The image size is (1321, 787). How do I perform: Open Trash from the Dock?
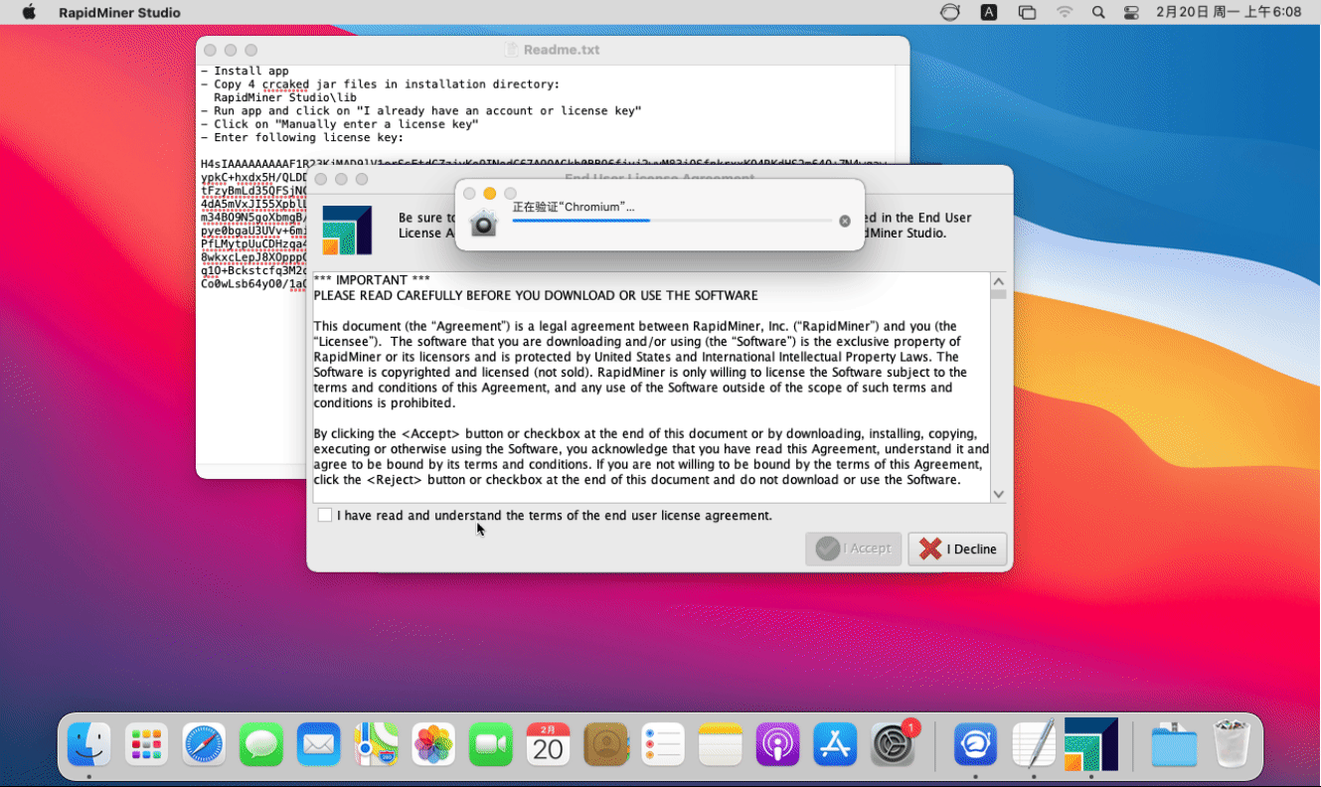[1232, 744]
